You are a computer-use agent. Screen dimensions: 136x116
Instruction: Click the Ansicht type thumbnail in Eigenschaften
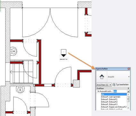(x=102, y=77)
